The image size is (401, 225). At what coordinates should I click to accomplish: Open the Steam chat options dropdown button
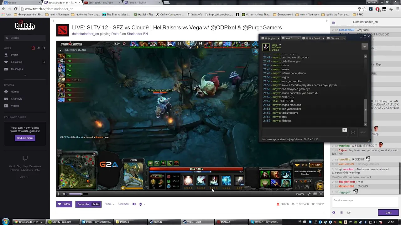tap(364, 47)
